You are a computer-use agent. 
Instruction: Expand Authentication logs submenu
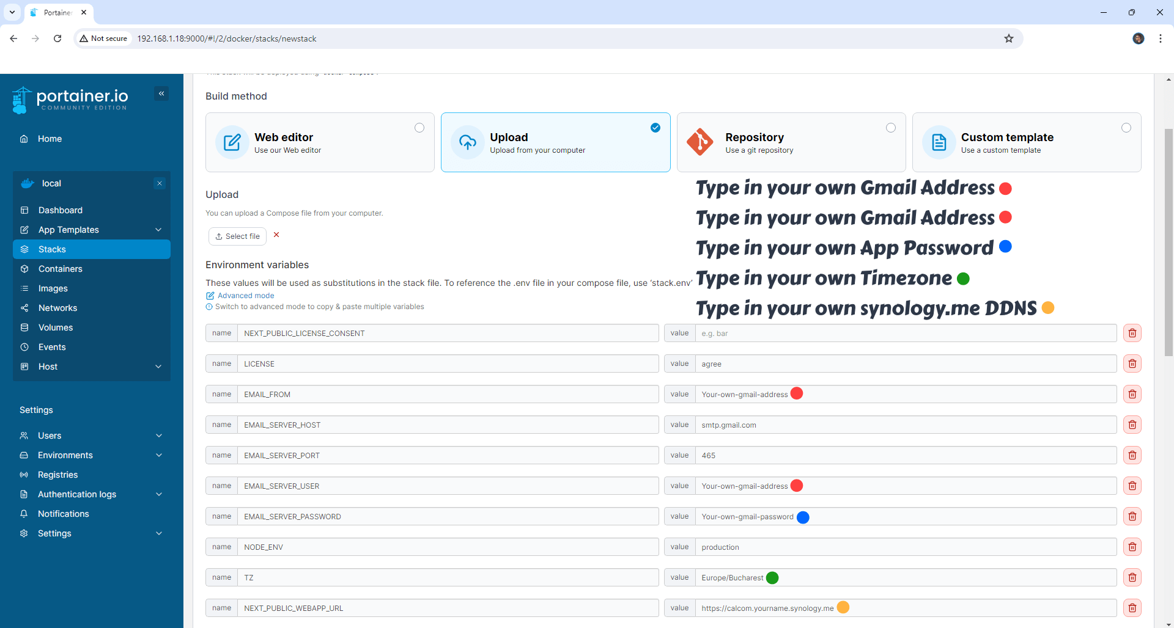tap(159, 494)
